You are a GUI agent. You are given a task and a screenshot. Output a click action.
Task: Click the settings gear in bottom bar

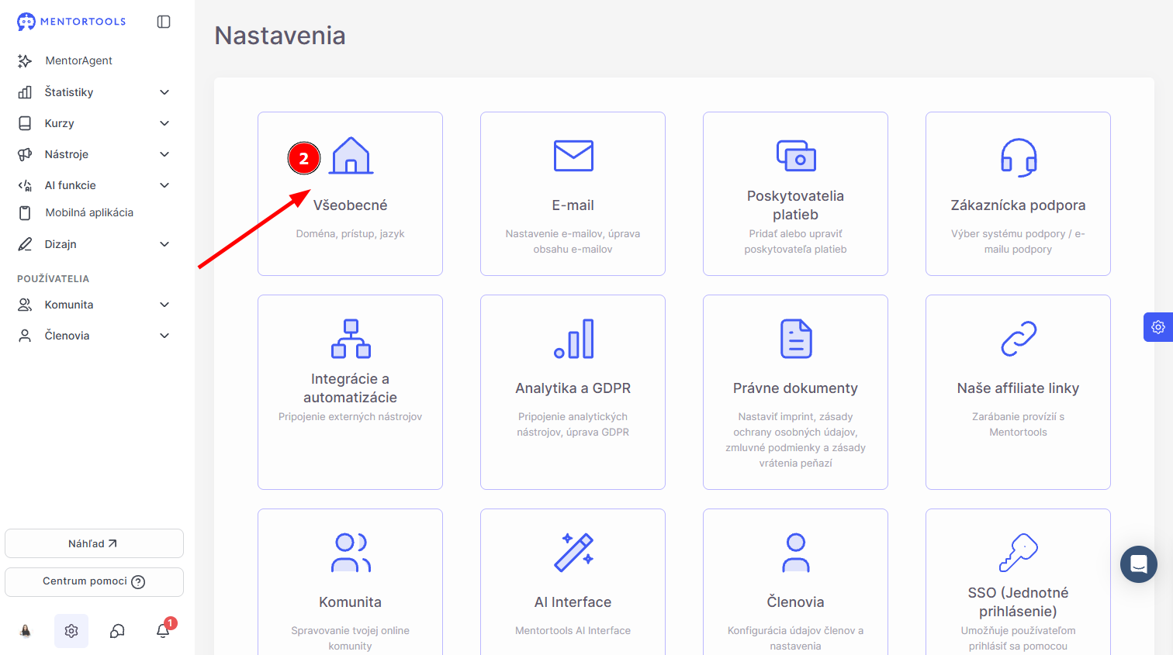pyautogui.click(x=71, y=631)
